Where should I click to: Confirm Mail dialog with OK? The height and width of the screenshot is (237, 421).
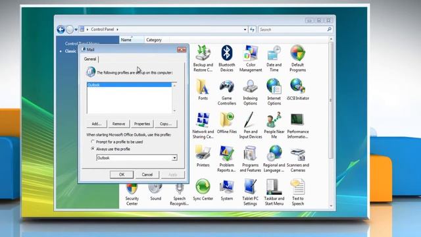122,174
